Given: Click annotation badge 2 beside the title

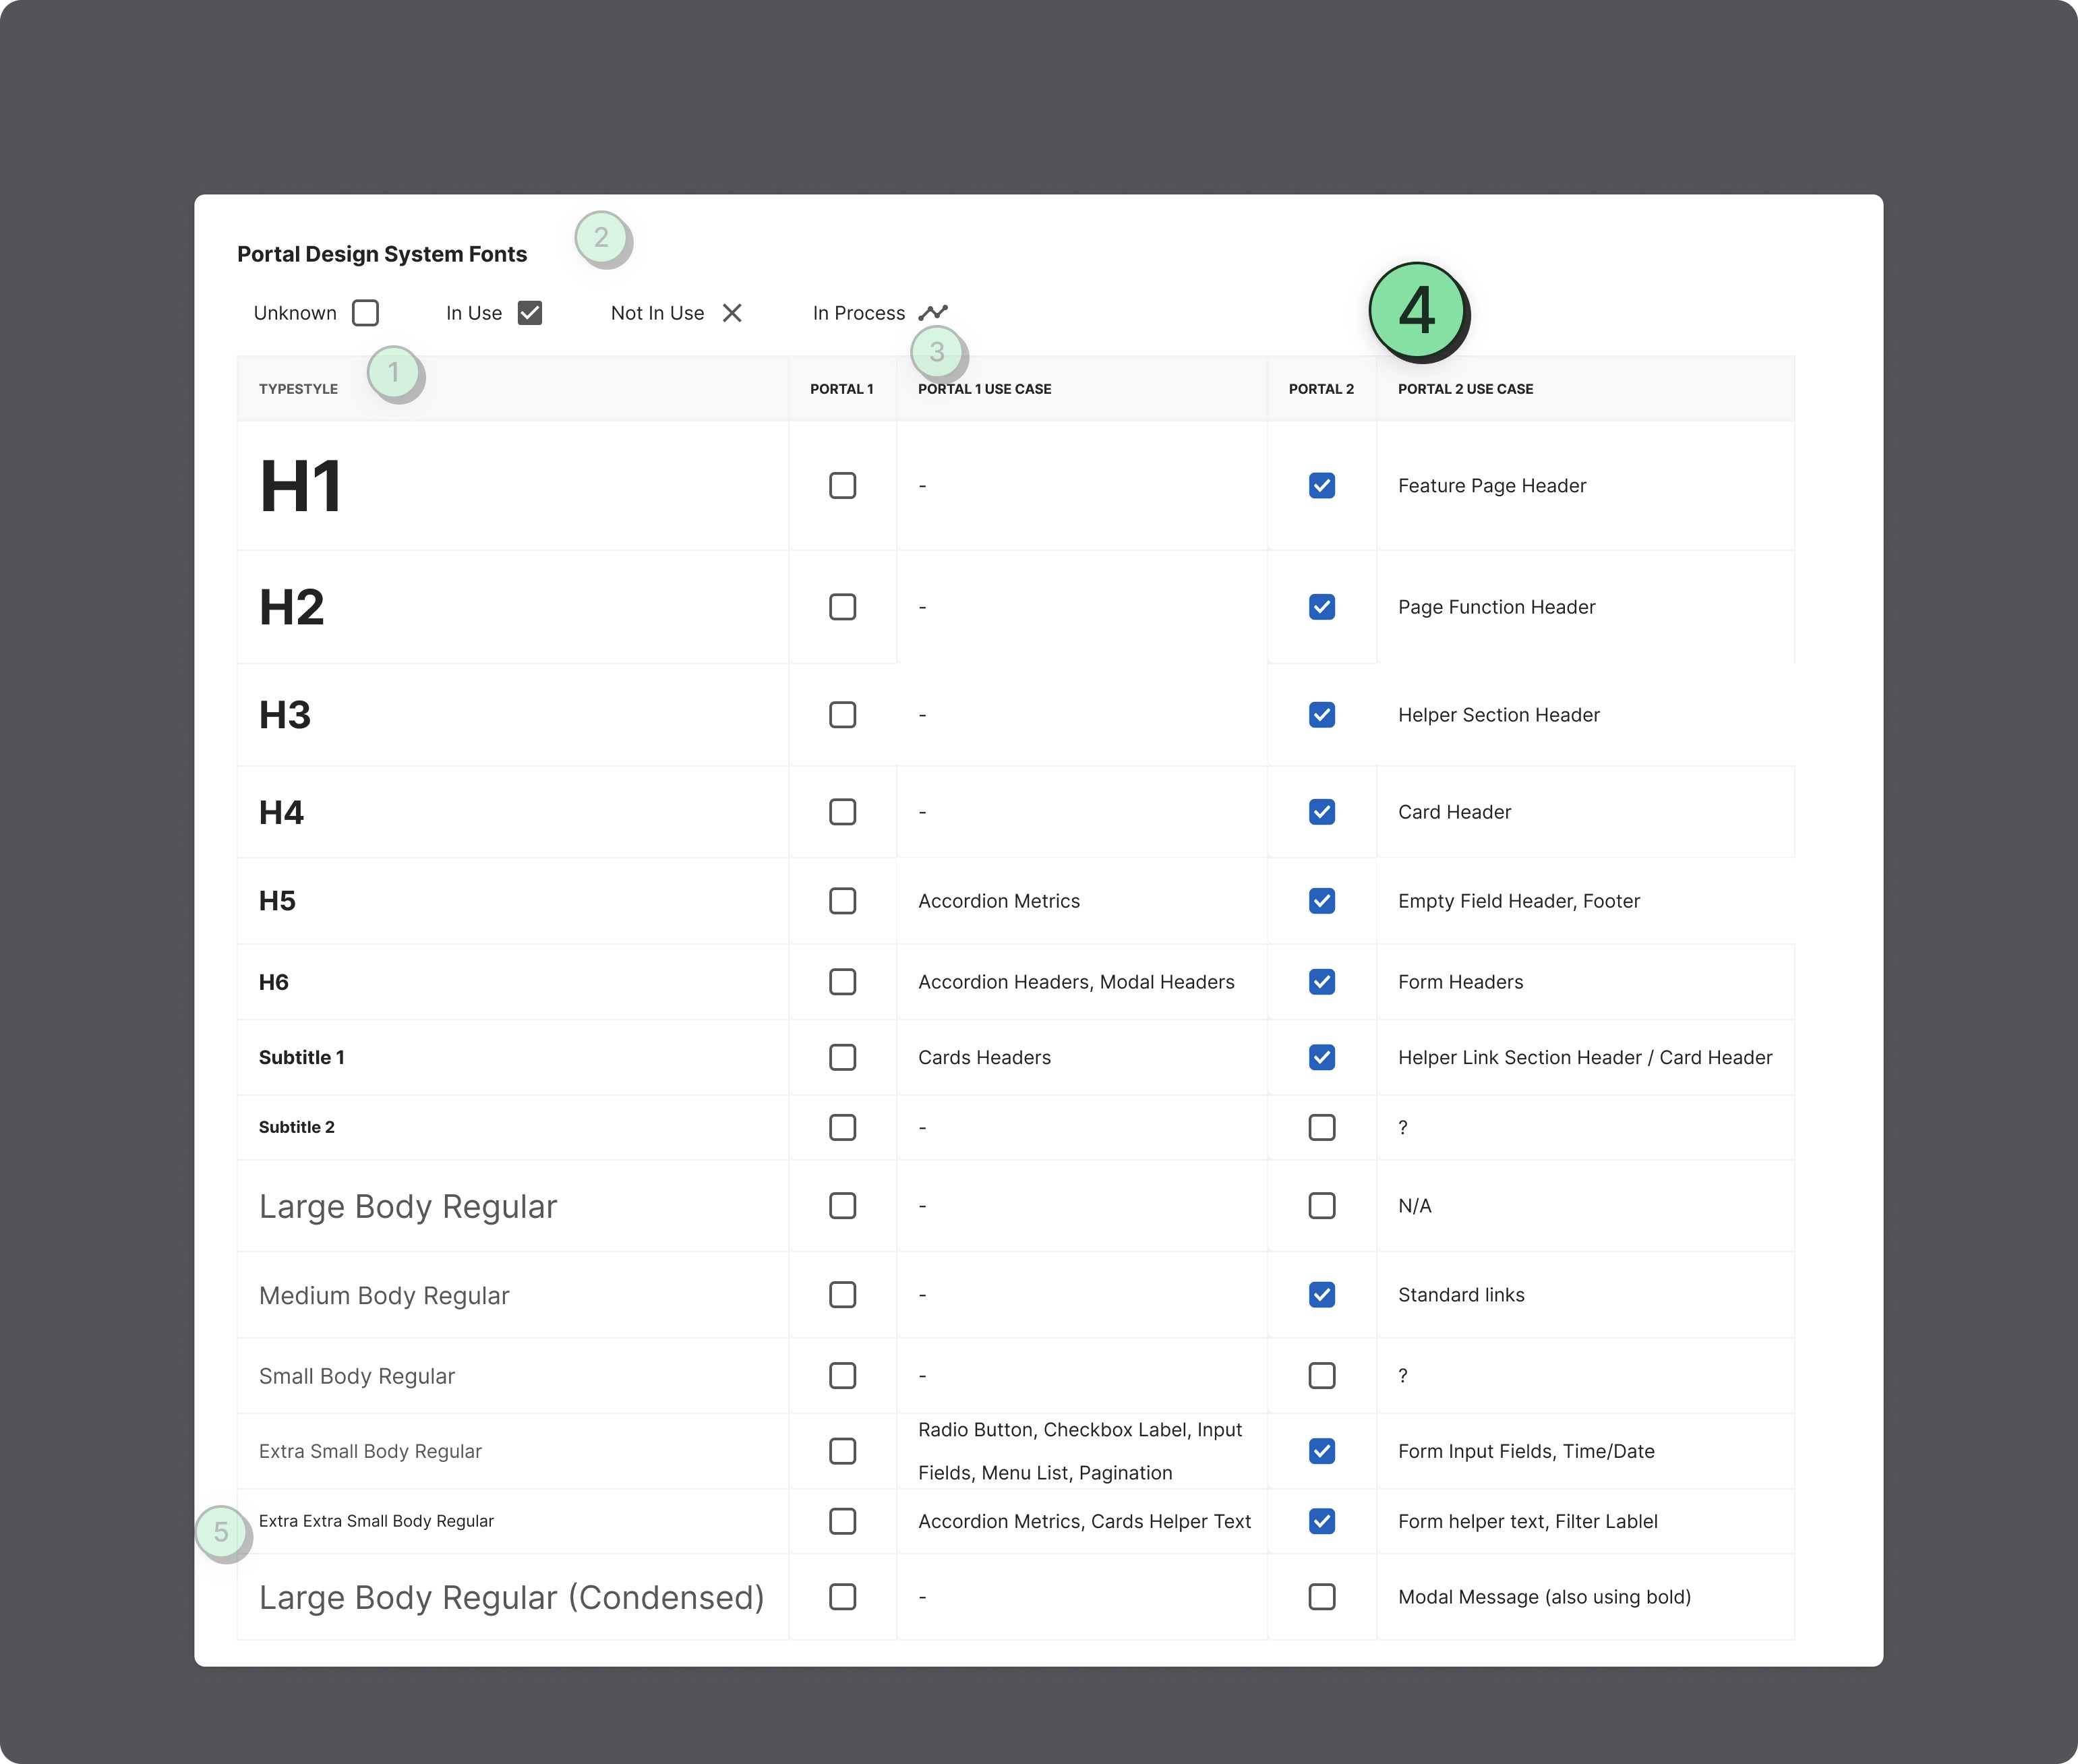Looking at the screenshot, I should click(601, 237).
